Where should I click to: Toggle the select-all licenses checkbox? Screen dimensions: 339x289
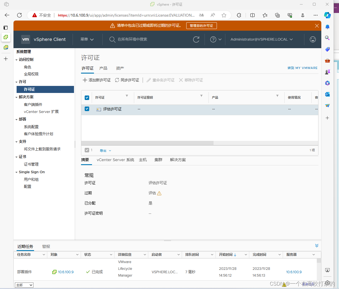(x=87, y=98)
